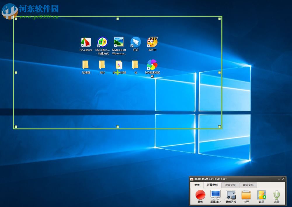
Task: Select the 8UFTP desktop icon
Action: click(152, 44)
